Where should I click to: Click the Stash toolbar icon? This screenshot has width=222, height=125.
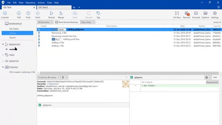75,15
